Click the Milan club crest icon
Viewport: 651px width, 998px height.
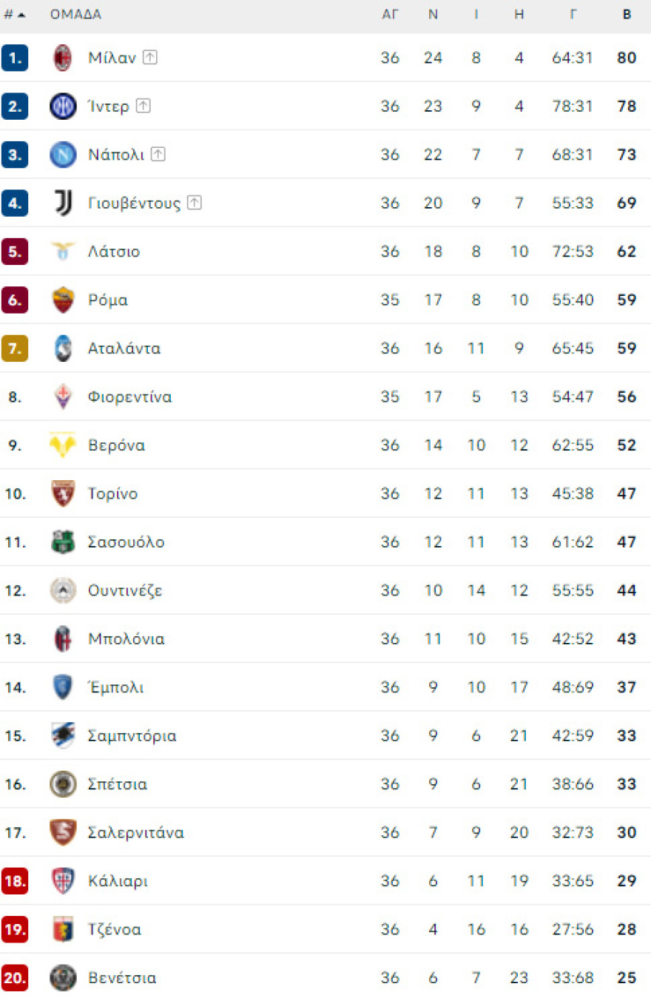[63, 57]
